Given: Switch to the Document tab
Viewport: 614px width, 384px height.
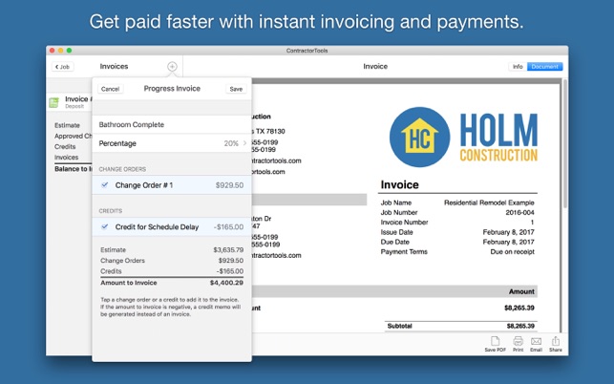Looking at the screenshot, I should point(544,67).
